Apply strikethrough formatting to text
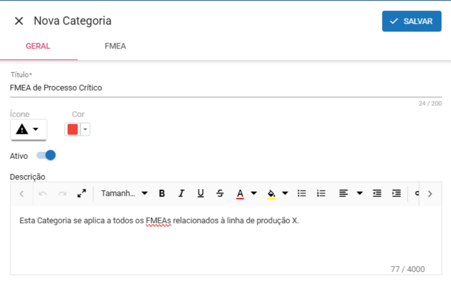 (220, 193)
